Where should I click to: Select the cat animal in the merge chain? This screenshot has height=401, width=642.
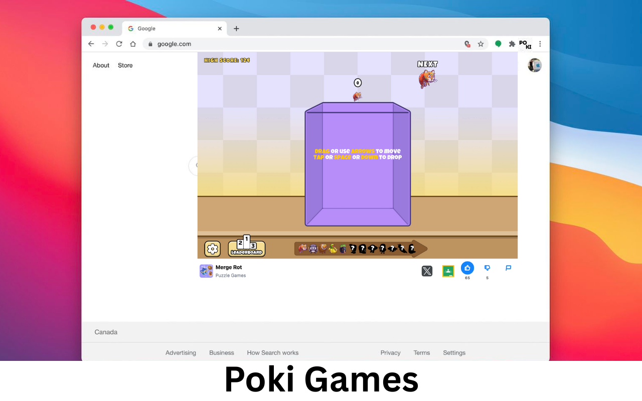[302, 248]
